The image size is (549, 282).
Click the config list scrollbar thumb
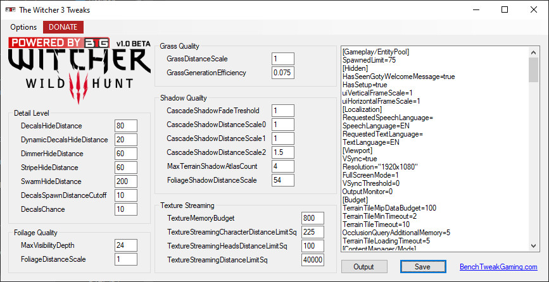pos(534,70)
